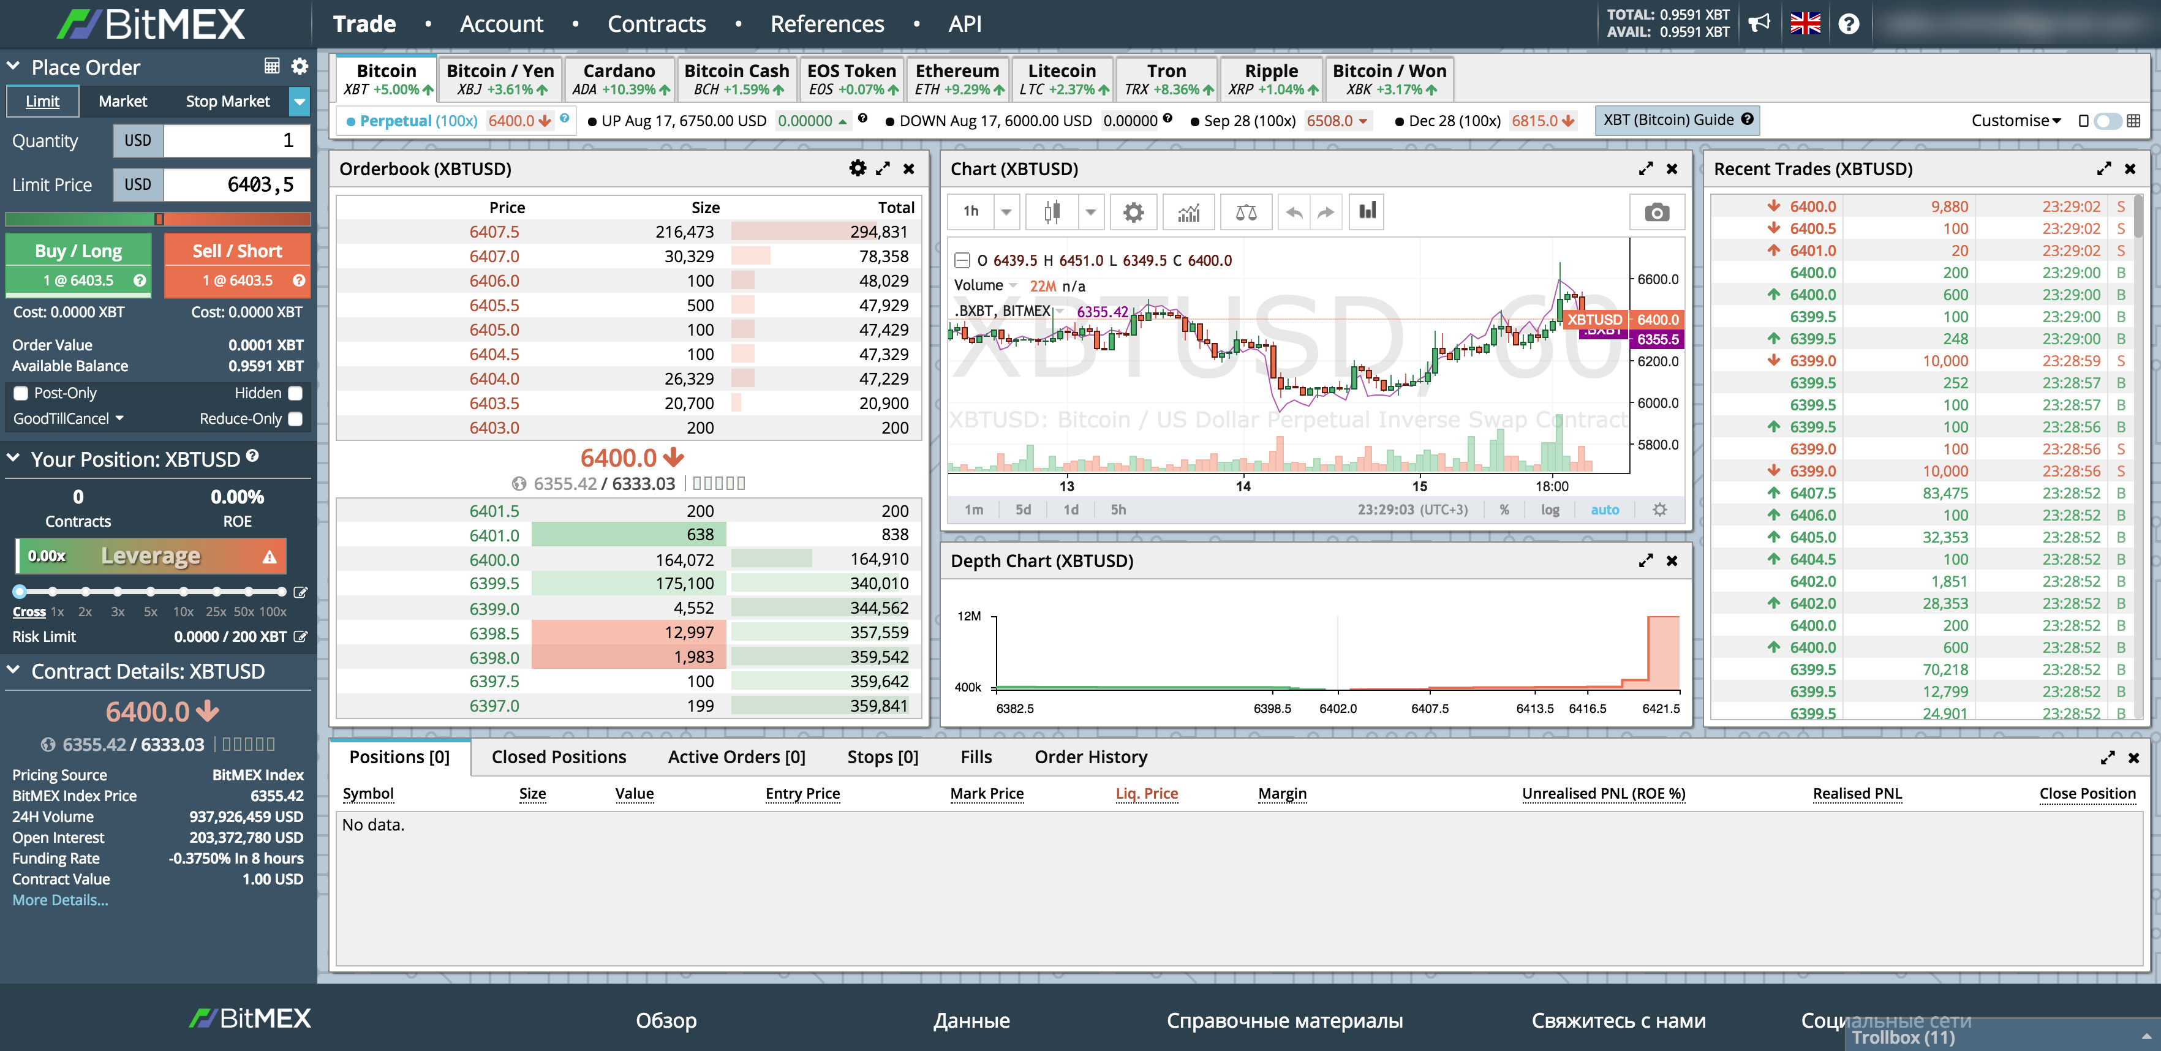Open the Customise dropdown
This screenshot has height=1051, width=2161.
point(2015,121)
